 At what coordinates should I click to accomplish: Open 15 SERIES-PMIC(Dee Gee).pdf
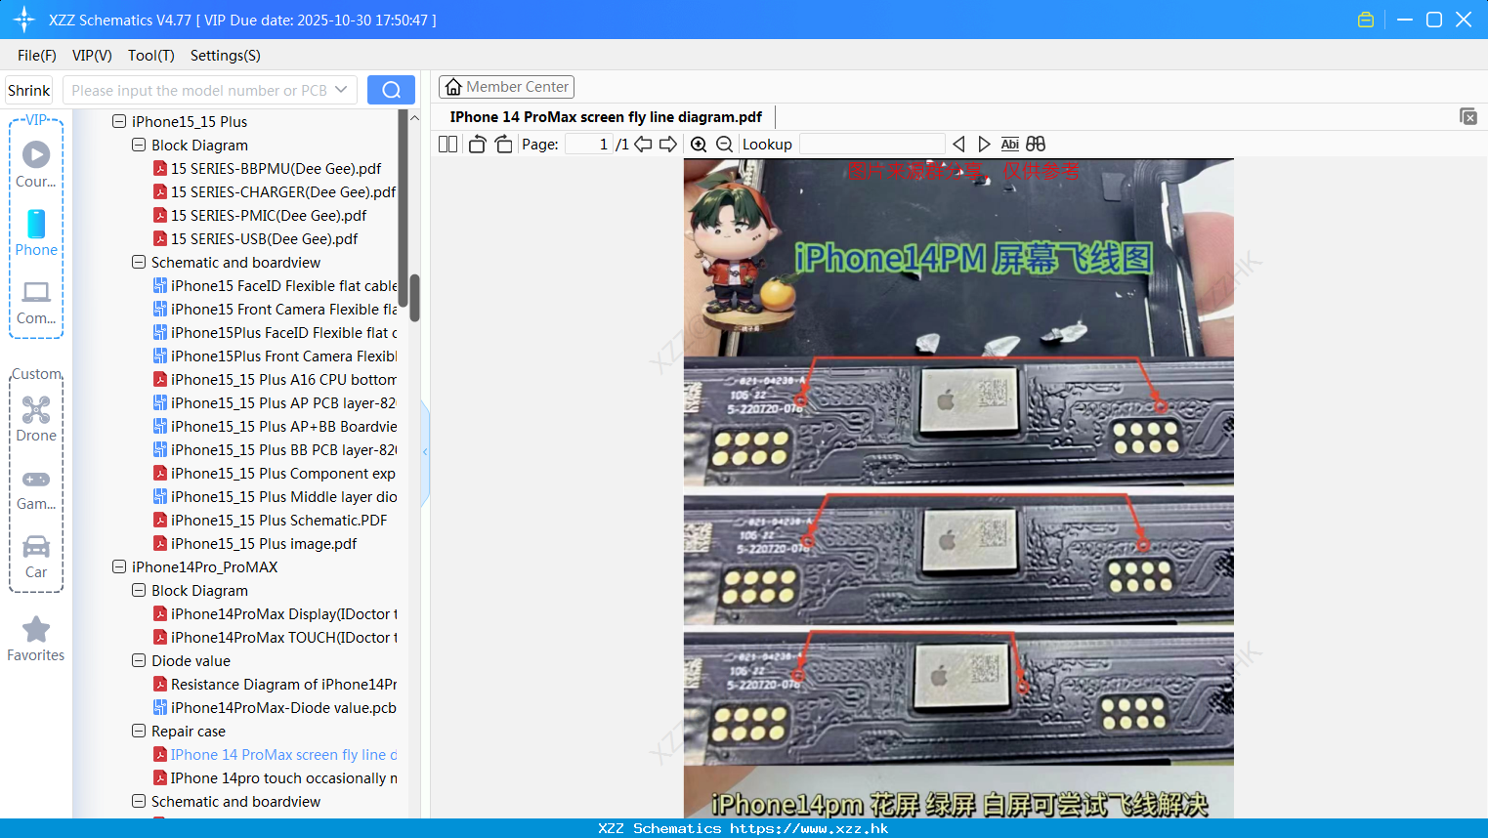pyautogui.click(x=269, y=216)
